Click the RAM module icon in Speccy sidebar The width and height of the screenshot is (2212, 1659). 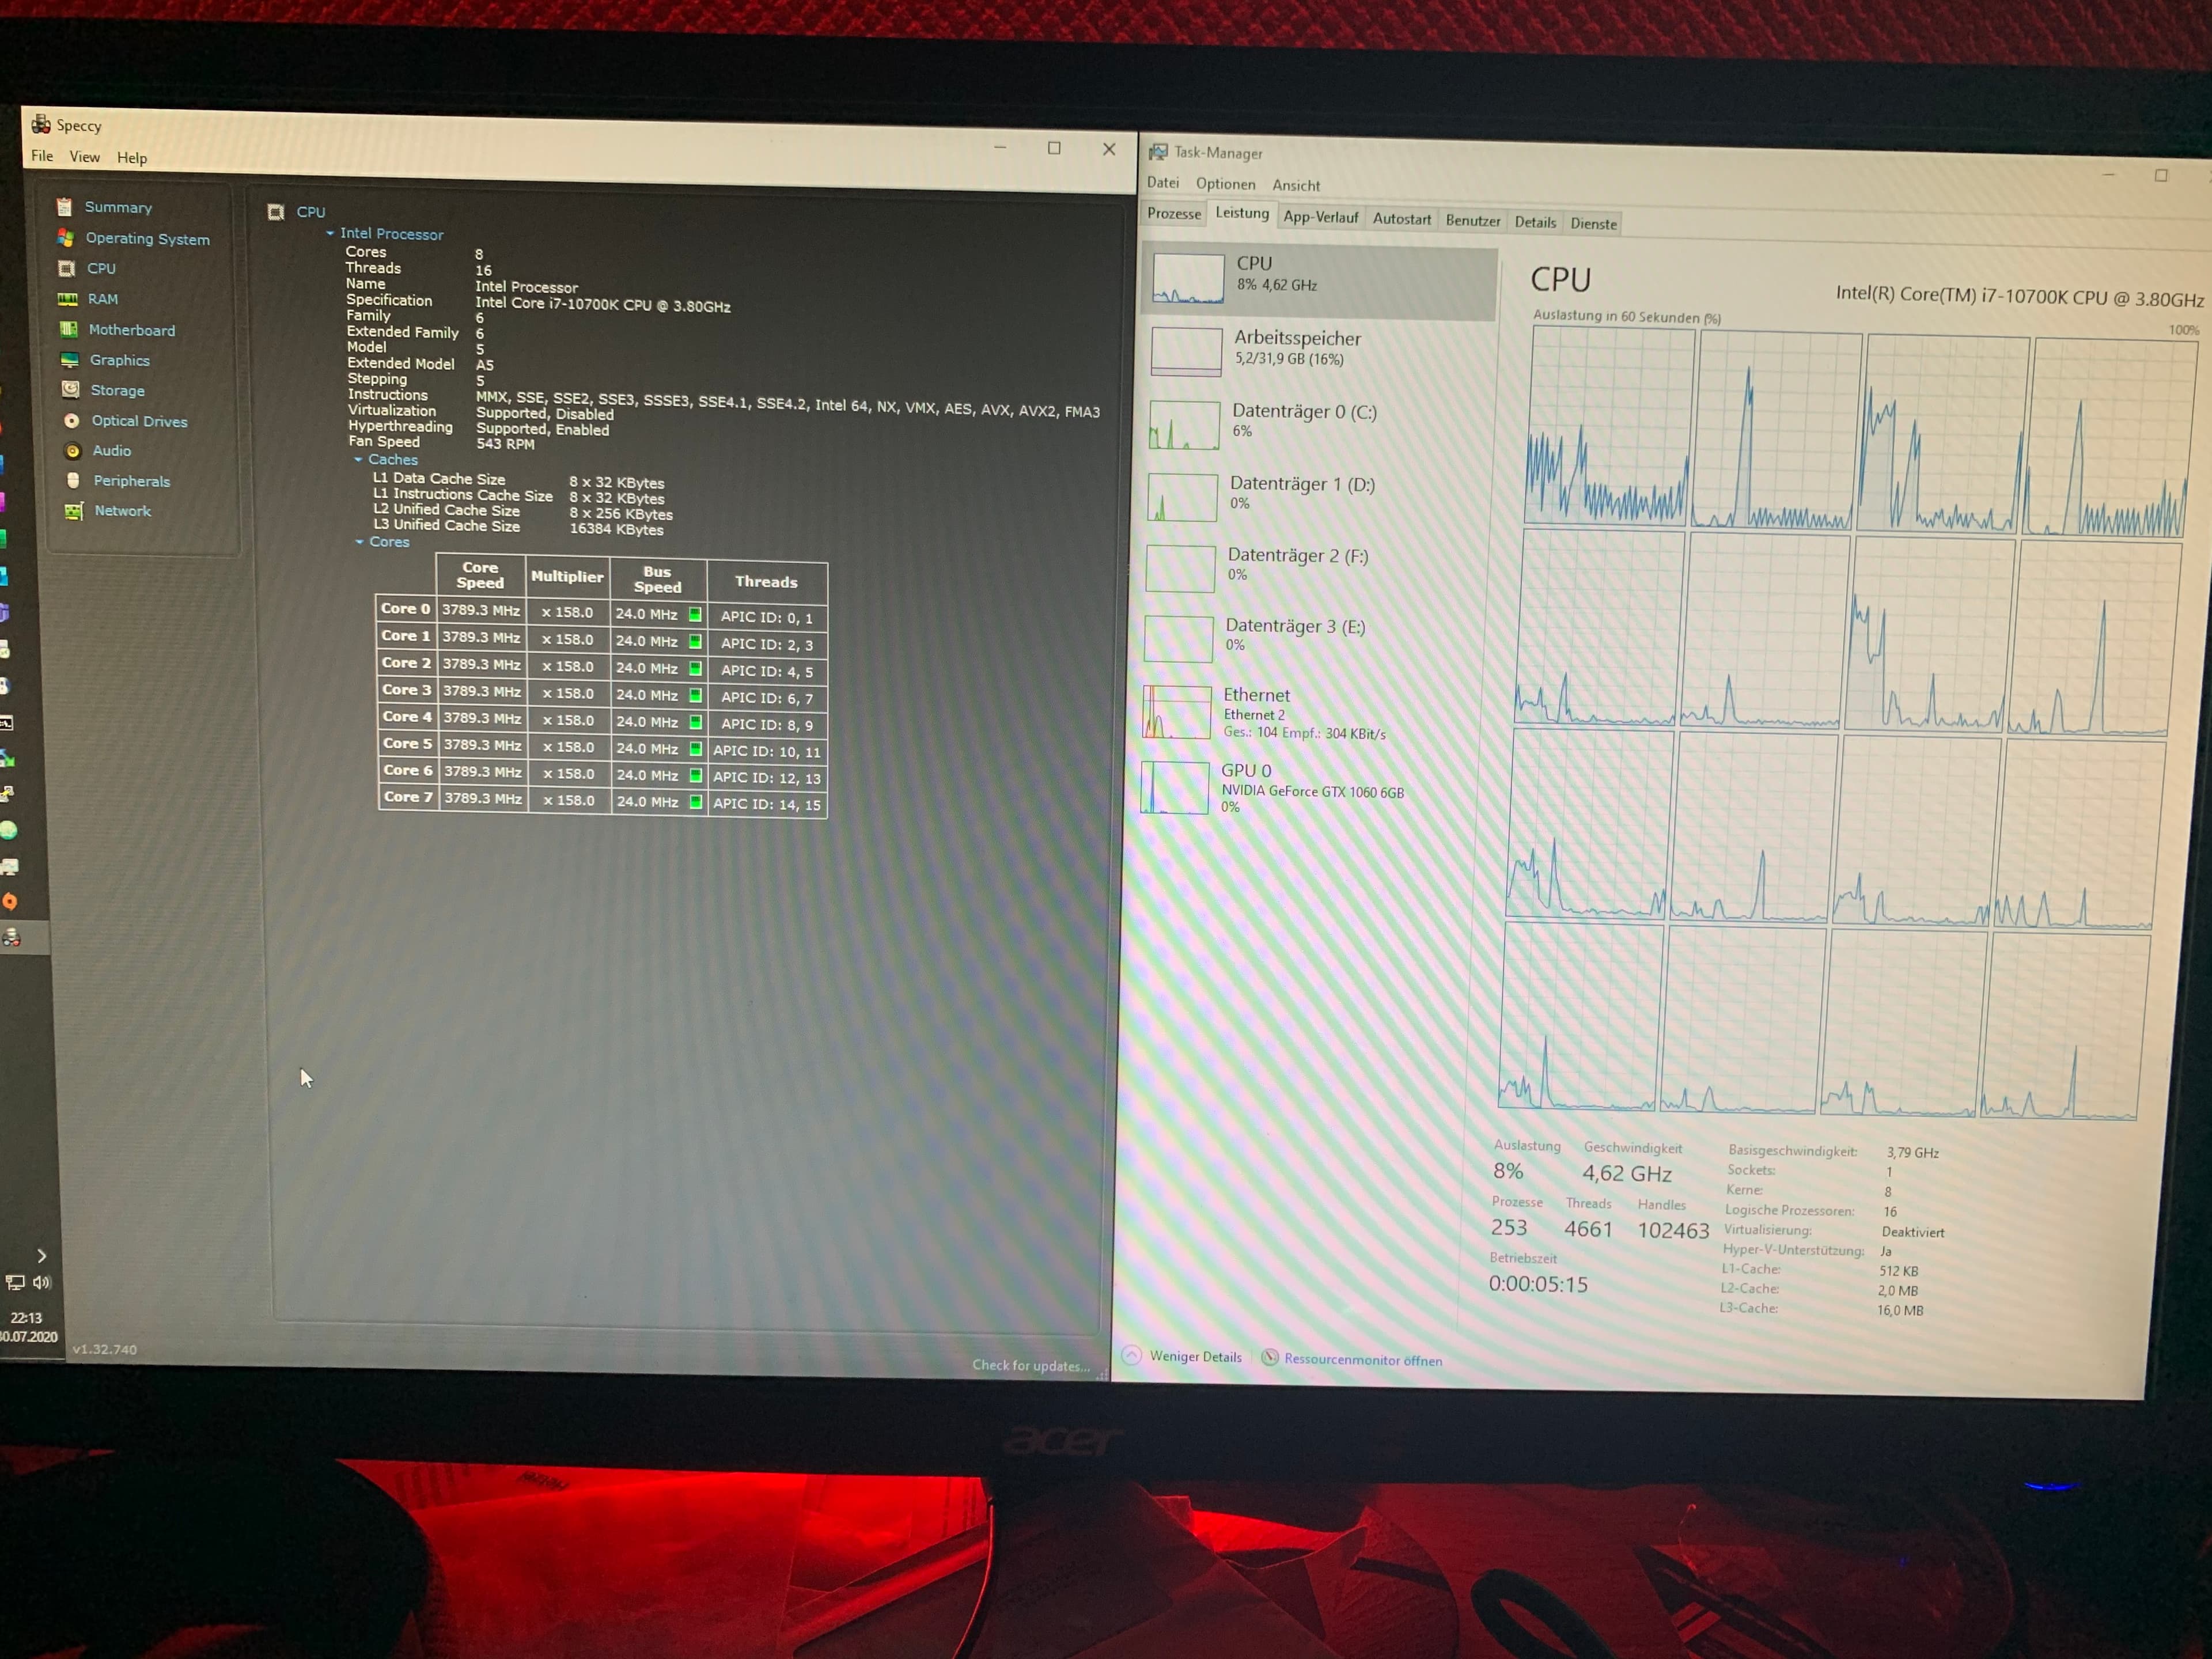coord(68,299)
